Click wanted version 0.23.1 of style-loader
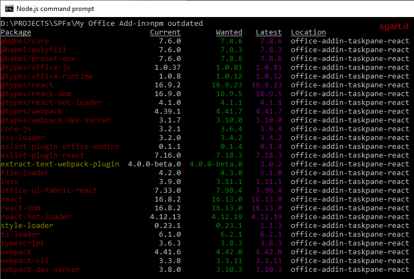The image size is (414, 279). tap(229, 226)
